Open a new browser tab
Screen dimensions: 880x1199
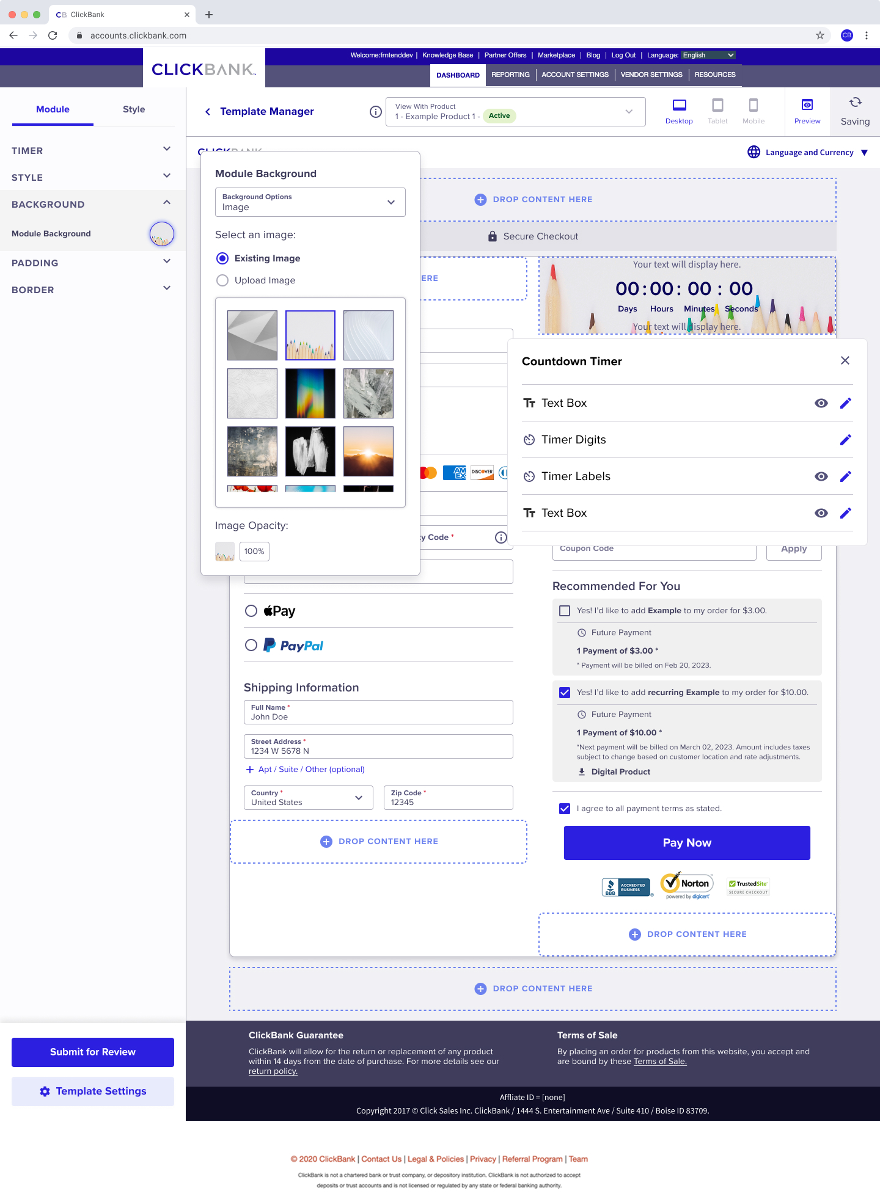(209, 15)
